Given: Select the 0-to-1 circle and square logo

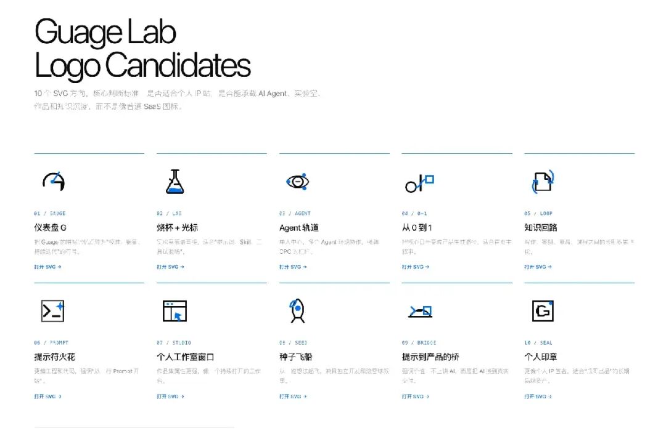Looking at the screenshot, I should [x=420, y=184].
